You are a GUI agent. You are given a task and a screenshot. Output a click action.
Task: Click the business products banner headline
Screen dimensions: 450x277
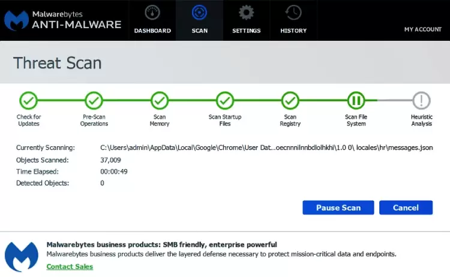coord(161,245)
